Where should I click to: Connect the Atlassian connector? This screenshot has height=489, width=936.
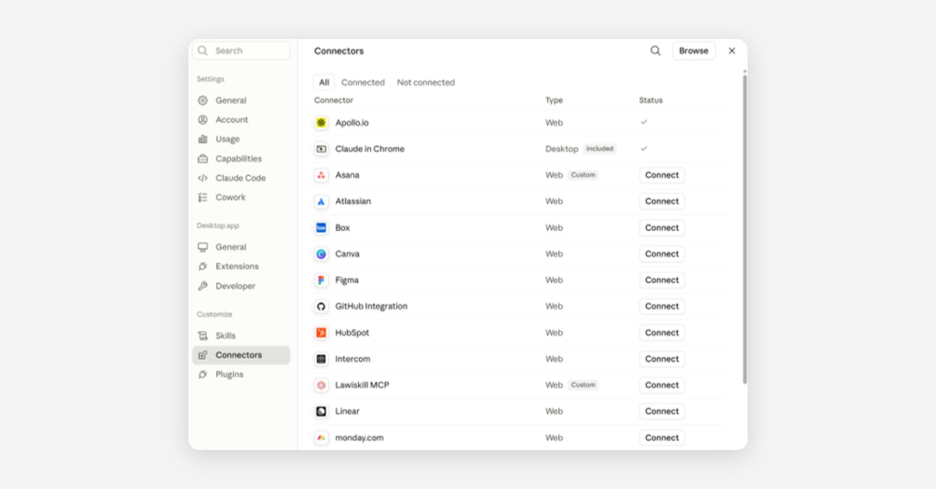(662, 202)
